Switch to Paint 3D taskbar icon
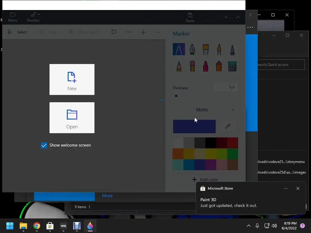The height and width of the screenshot is (233, 311). pyautogui.click(x=90, y=226)
